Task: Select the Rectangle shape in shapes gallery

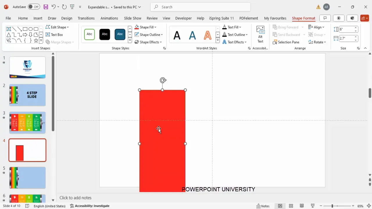Action: (25, 29)
